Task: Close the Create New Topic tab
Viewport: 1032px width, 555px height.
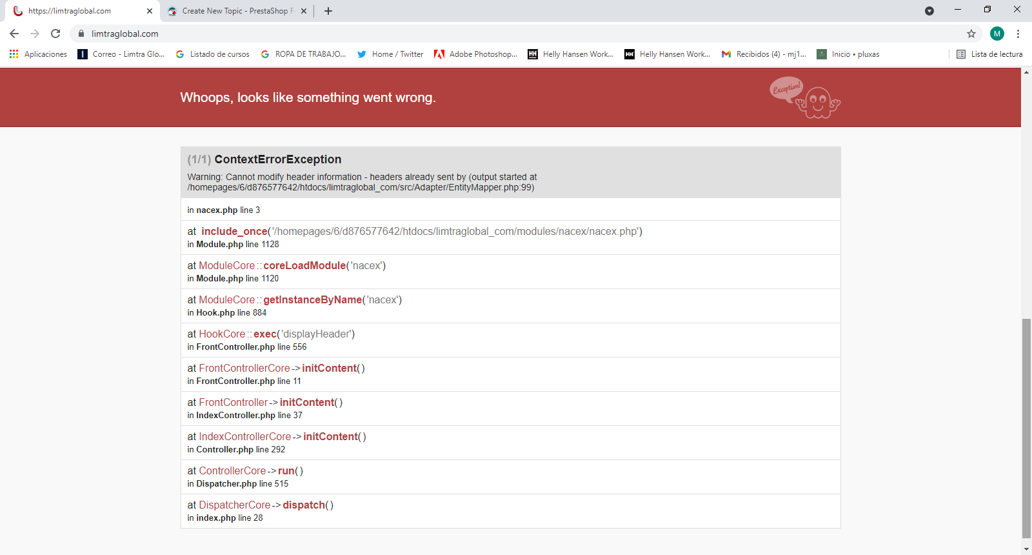Action: tap(304, 11)
